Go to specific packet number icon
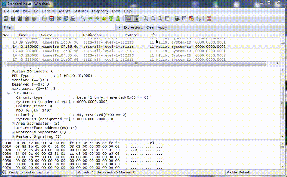 (x=104, y=18)
